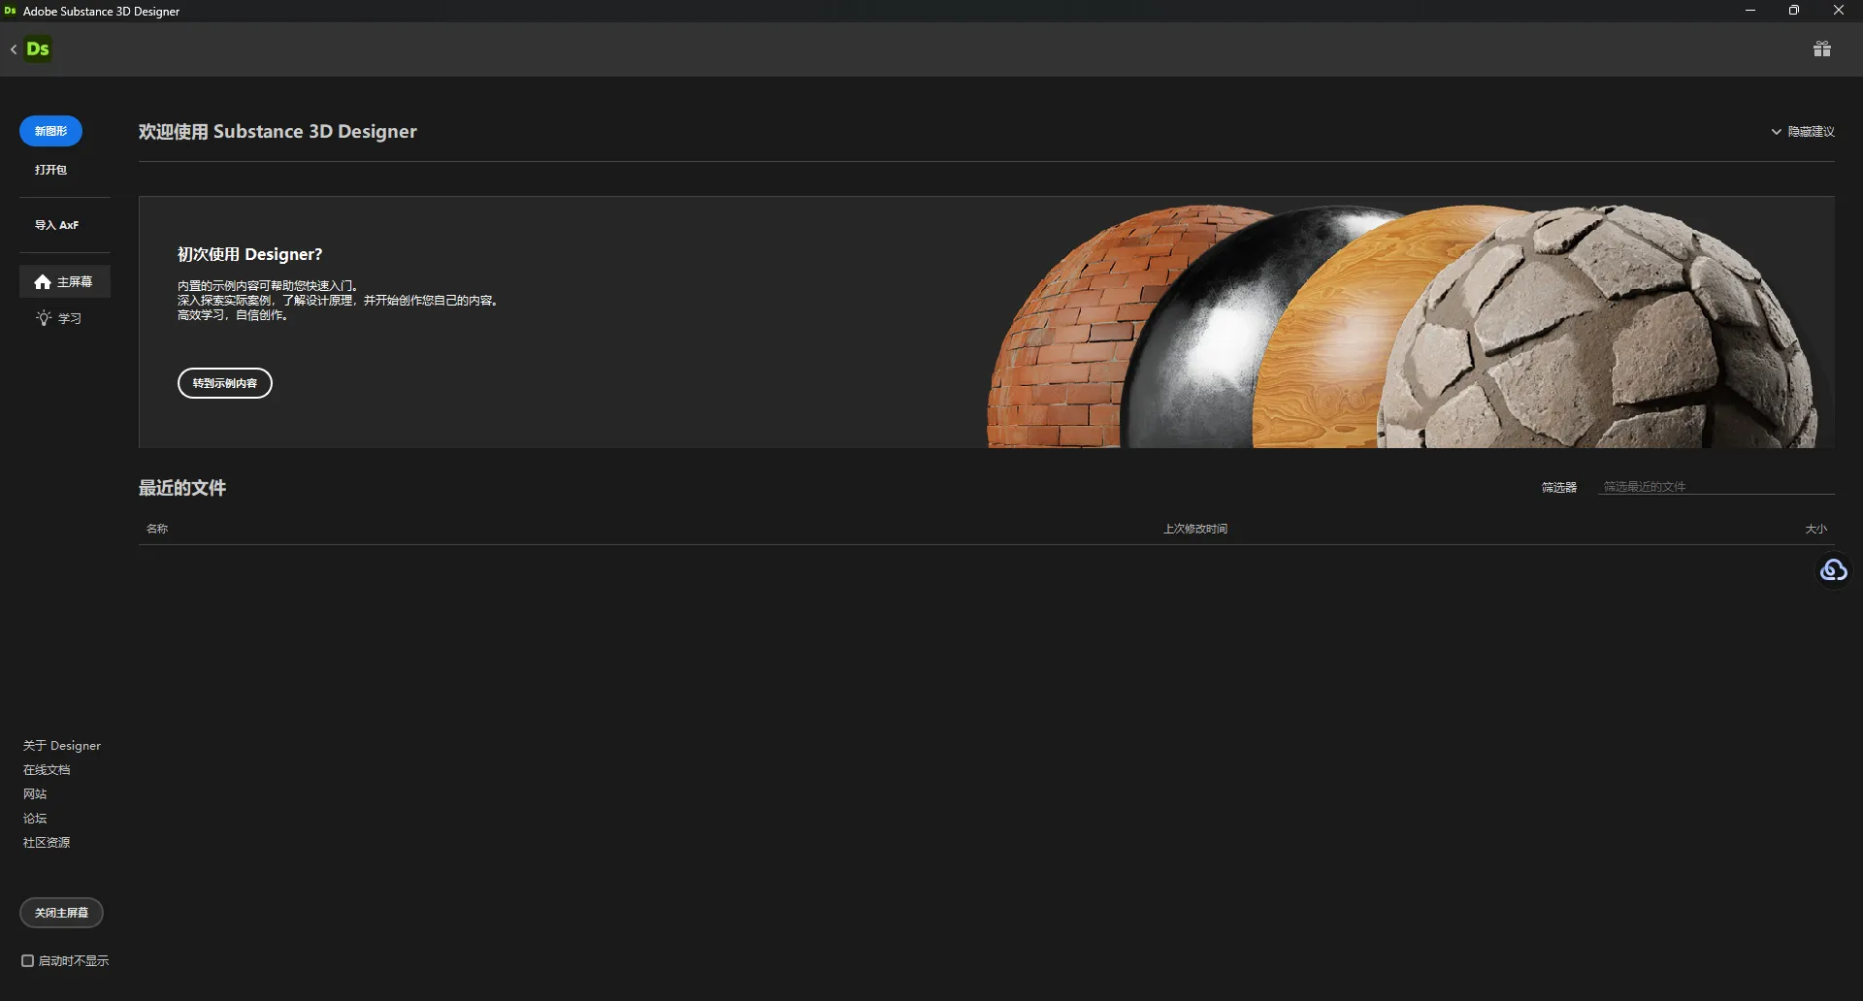The width and height of the screenshot is (1863, 1001).
Task: Click the Ds application logo icon
Action: click(38, 48)
